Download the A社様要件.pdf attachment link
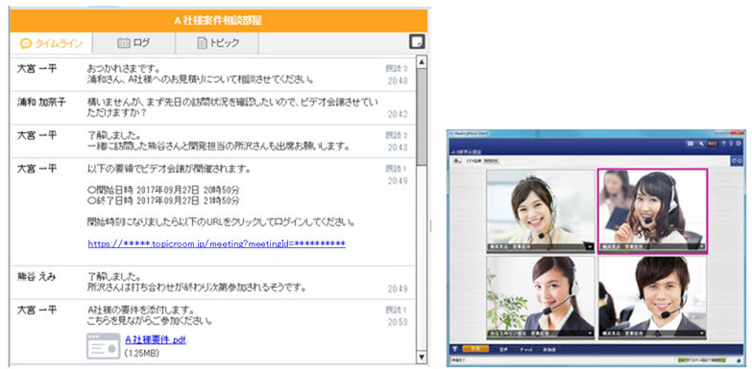 (156, 340)
